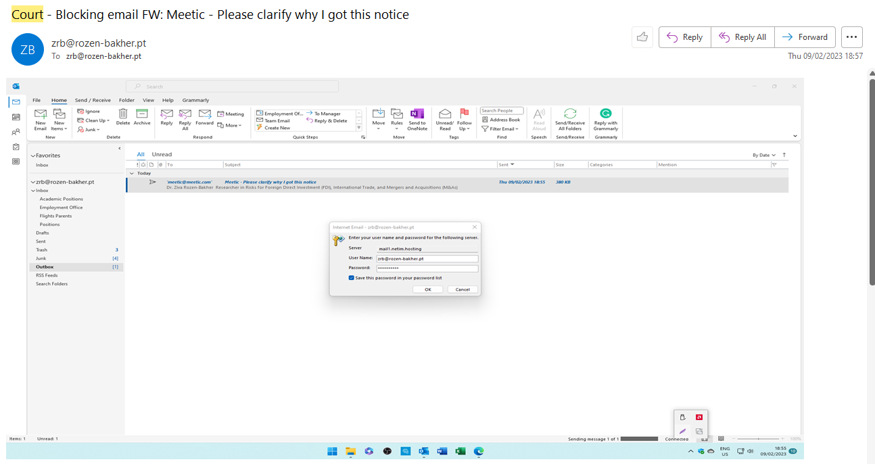875x464 pixels.
Task: Select the Reply & Delete quick step
Action: point(327,120)
